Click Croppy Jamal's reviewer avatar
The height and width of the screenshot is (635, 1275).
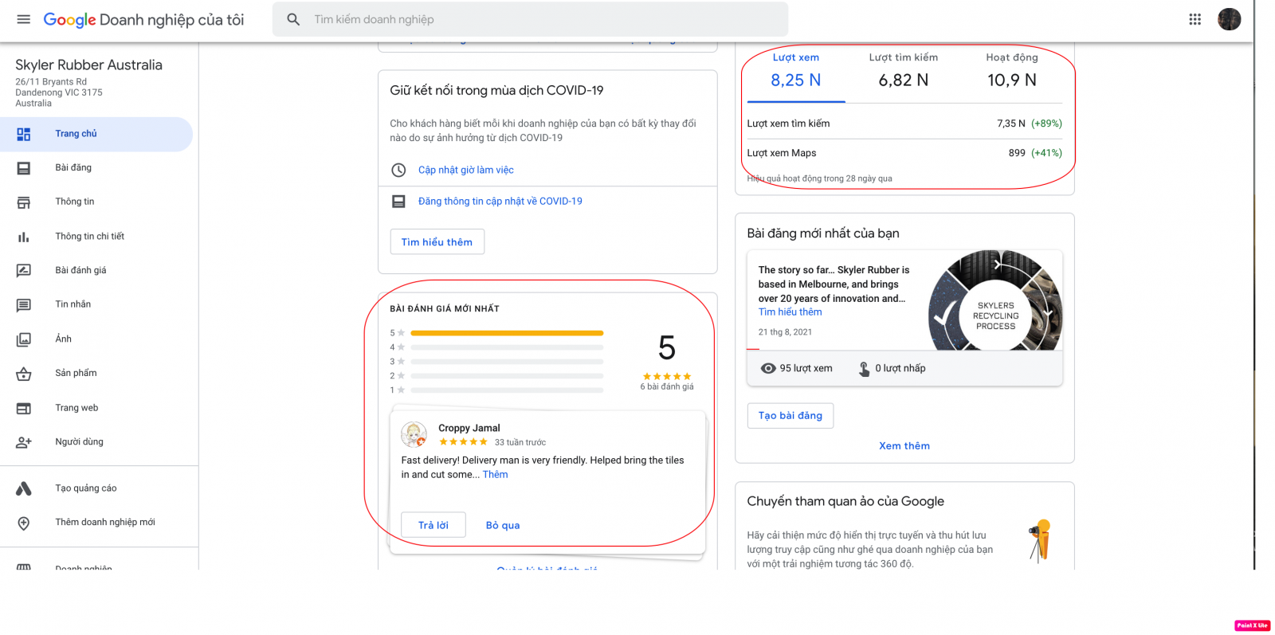pos(414,434)
